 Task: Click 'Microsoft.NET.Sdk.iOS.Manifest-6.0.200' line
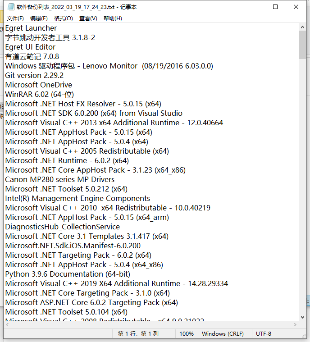[x=73, y=246]
